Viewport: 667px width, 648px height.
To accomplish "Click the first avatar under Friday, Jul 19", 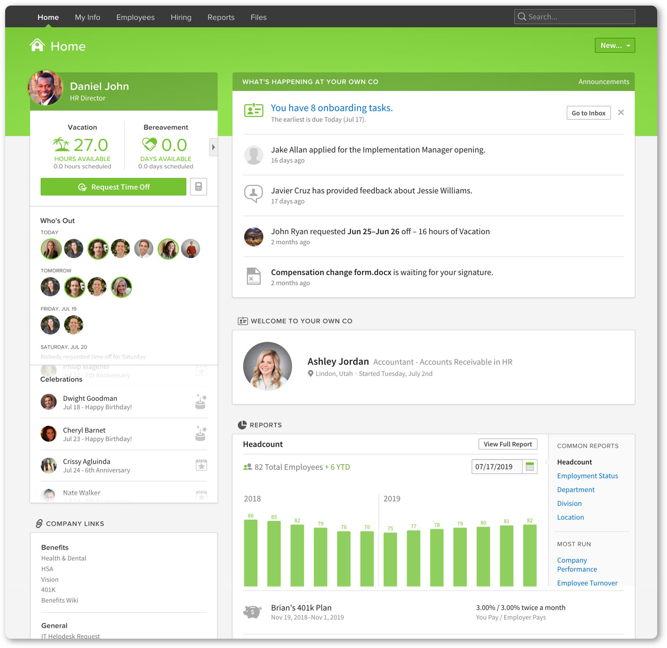I will point(50,324).
